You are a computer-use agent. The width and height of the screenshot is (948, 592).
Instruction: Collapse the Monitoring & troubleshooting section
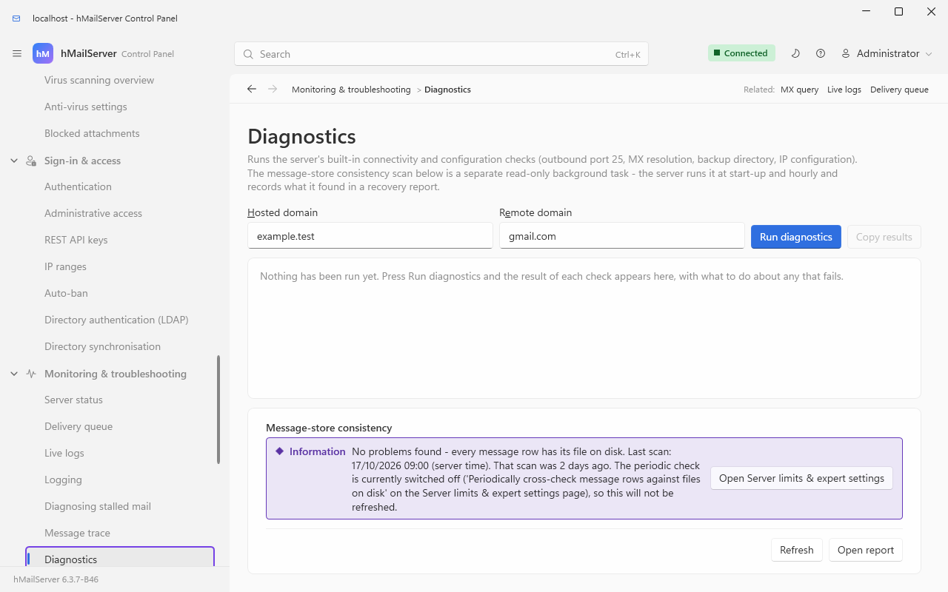coord(14,374)
